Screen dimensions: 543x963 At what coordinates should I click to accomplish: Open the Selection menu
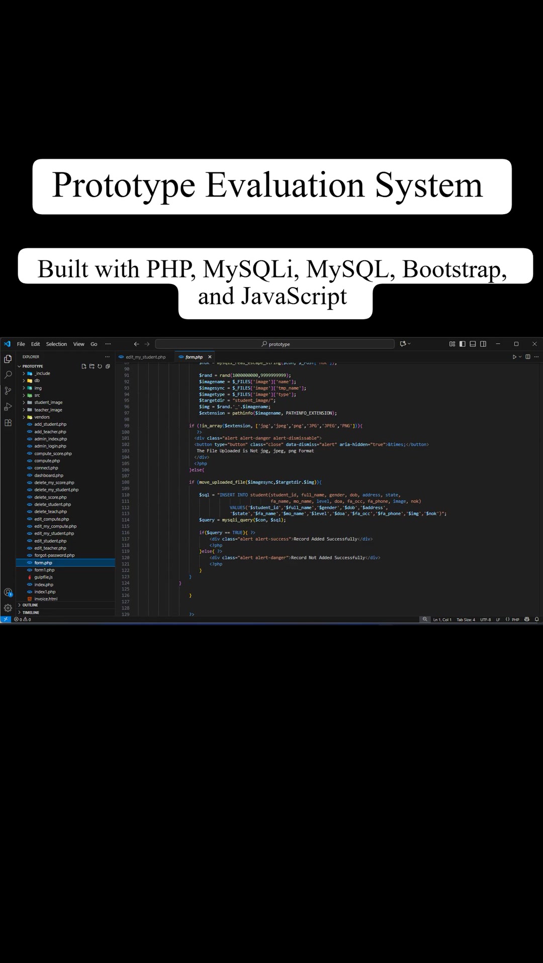coord(56,344)
